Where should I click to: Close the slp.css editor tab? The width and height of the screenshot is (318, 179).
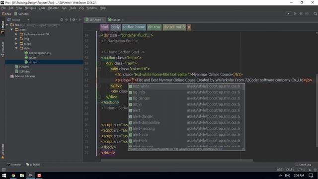[x=123, y=20]
